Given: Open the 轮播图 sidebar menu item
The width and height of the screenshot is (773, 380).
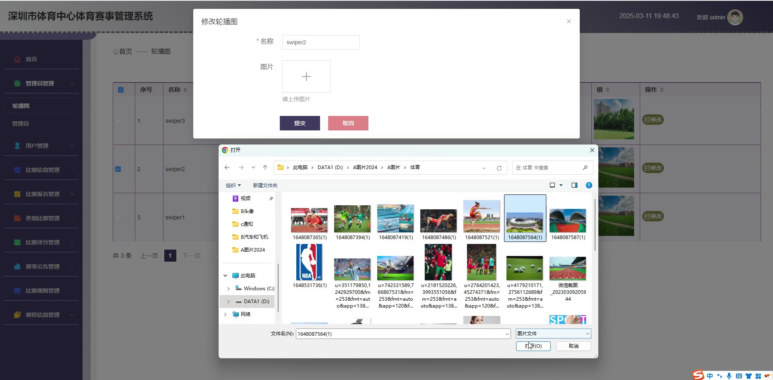Looking at the screenshot, I should [41, 106].
